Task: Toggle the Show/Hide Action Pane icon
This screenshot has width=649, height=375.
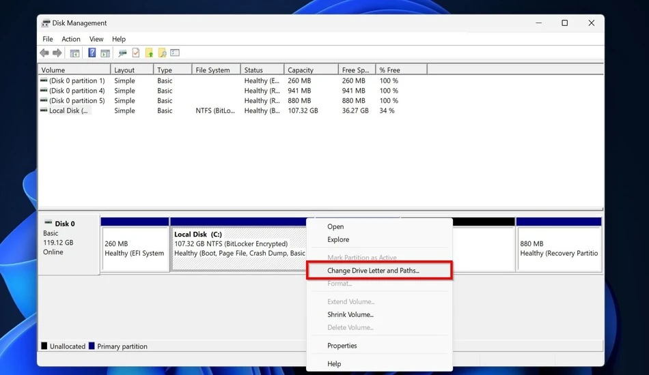Action: [x=105, y=53]
